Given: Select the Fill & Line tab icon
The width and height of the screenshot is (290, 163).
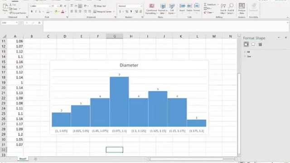Looking at the screenshot, I should (246, 44).
